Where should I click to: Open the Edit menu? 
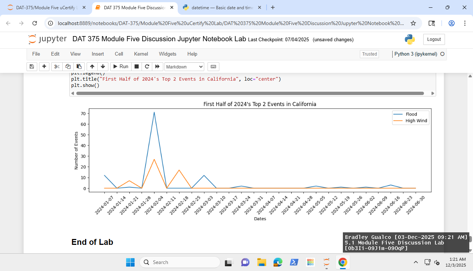[x=55, y=54]
